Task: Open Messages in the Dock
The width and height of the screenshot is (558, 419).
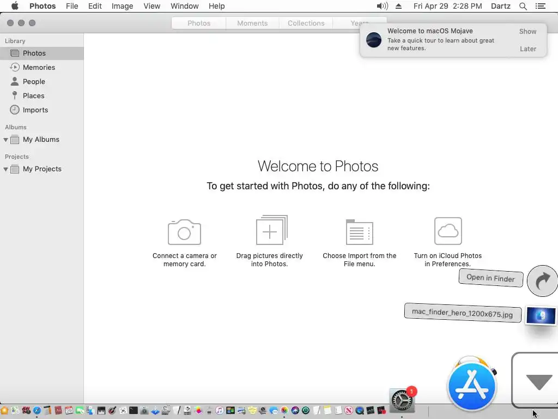Action: pos(274,410)
